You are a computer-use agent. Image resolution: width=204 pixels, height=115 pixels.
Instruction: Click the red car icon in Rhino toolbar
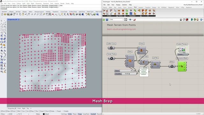pyautogui.click(x=53, y=14)
